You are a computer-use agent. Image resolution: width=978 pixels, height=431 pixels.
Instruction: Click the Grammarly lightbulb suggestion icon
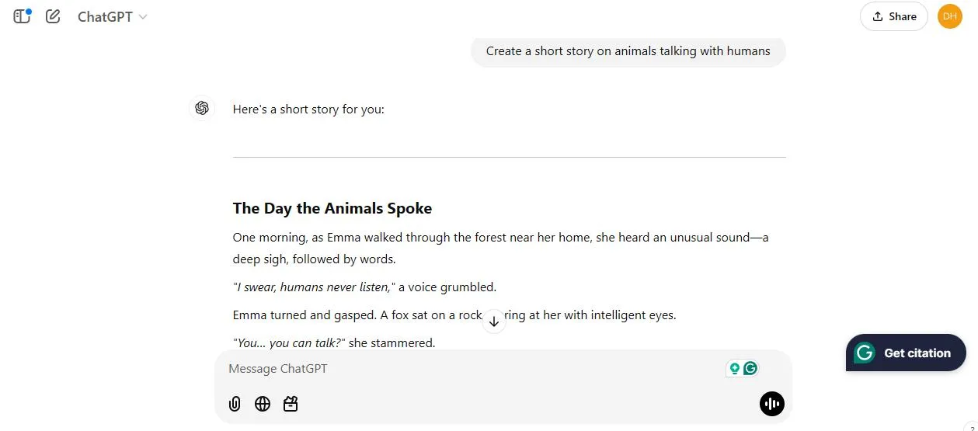point(734,368)
